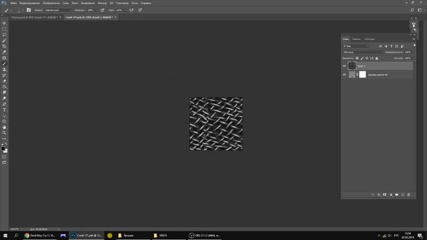The image size is (427, 240).
Task: Create a new layer group
Action: tap(396, 195)
